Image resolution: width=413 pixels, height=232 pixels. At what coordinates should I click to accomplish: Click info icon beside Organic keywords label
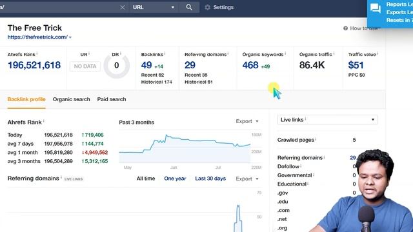point(285,53)
